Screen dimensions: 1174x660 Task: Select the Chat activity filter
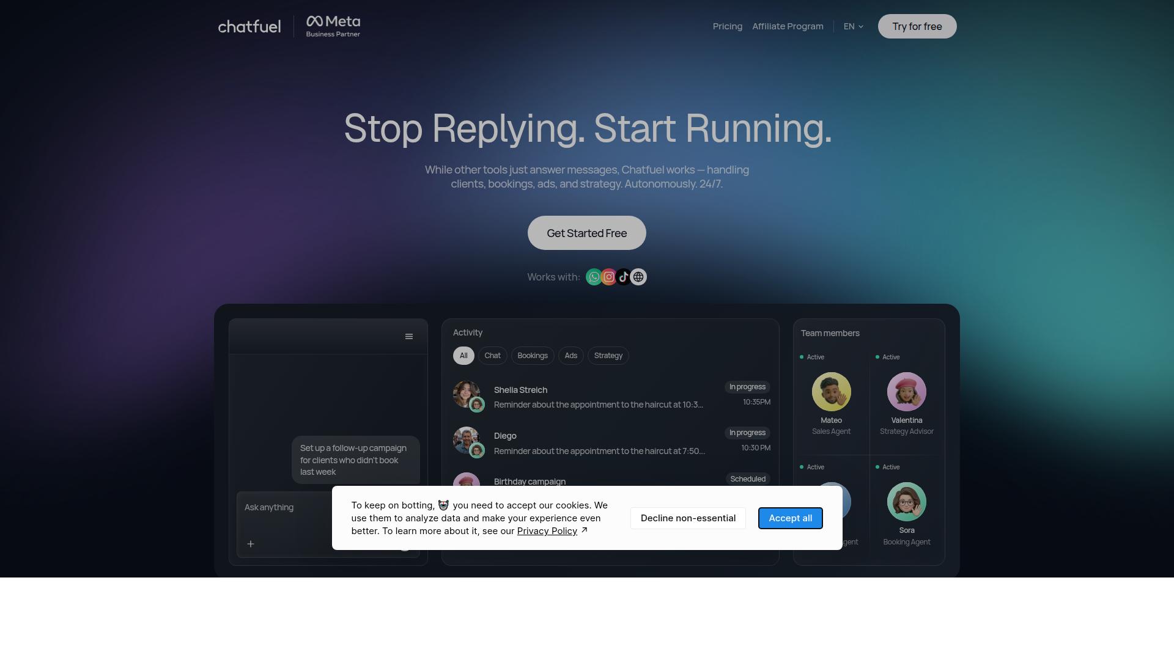[x=492, y=356]
